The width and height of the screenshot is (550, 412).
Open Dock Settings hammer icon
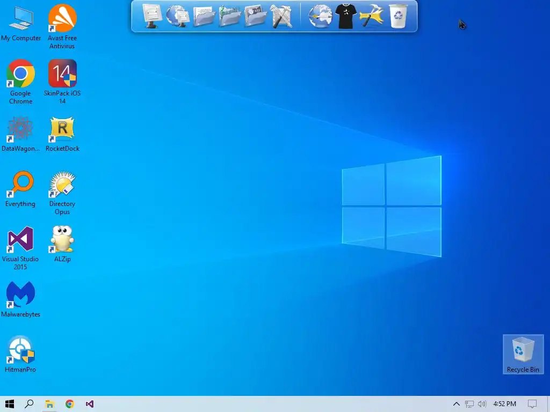click(x=372, y=16)
